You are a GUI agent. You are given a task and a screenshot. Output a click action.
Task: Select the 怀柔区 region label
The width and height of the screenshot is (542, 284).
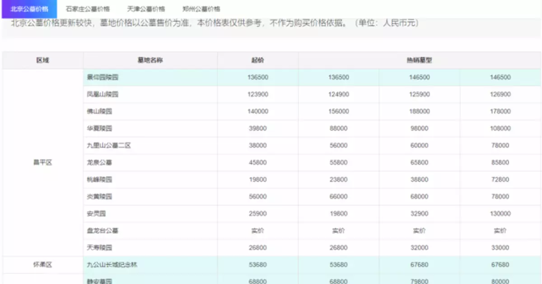coord(42,264)
